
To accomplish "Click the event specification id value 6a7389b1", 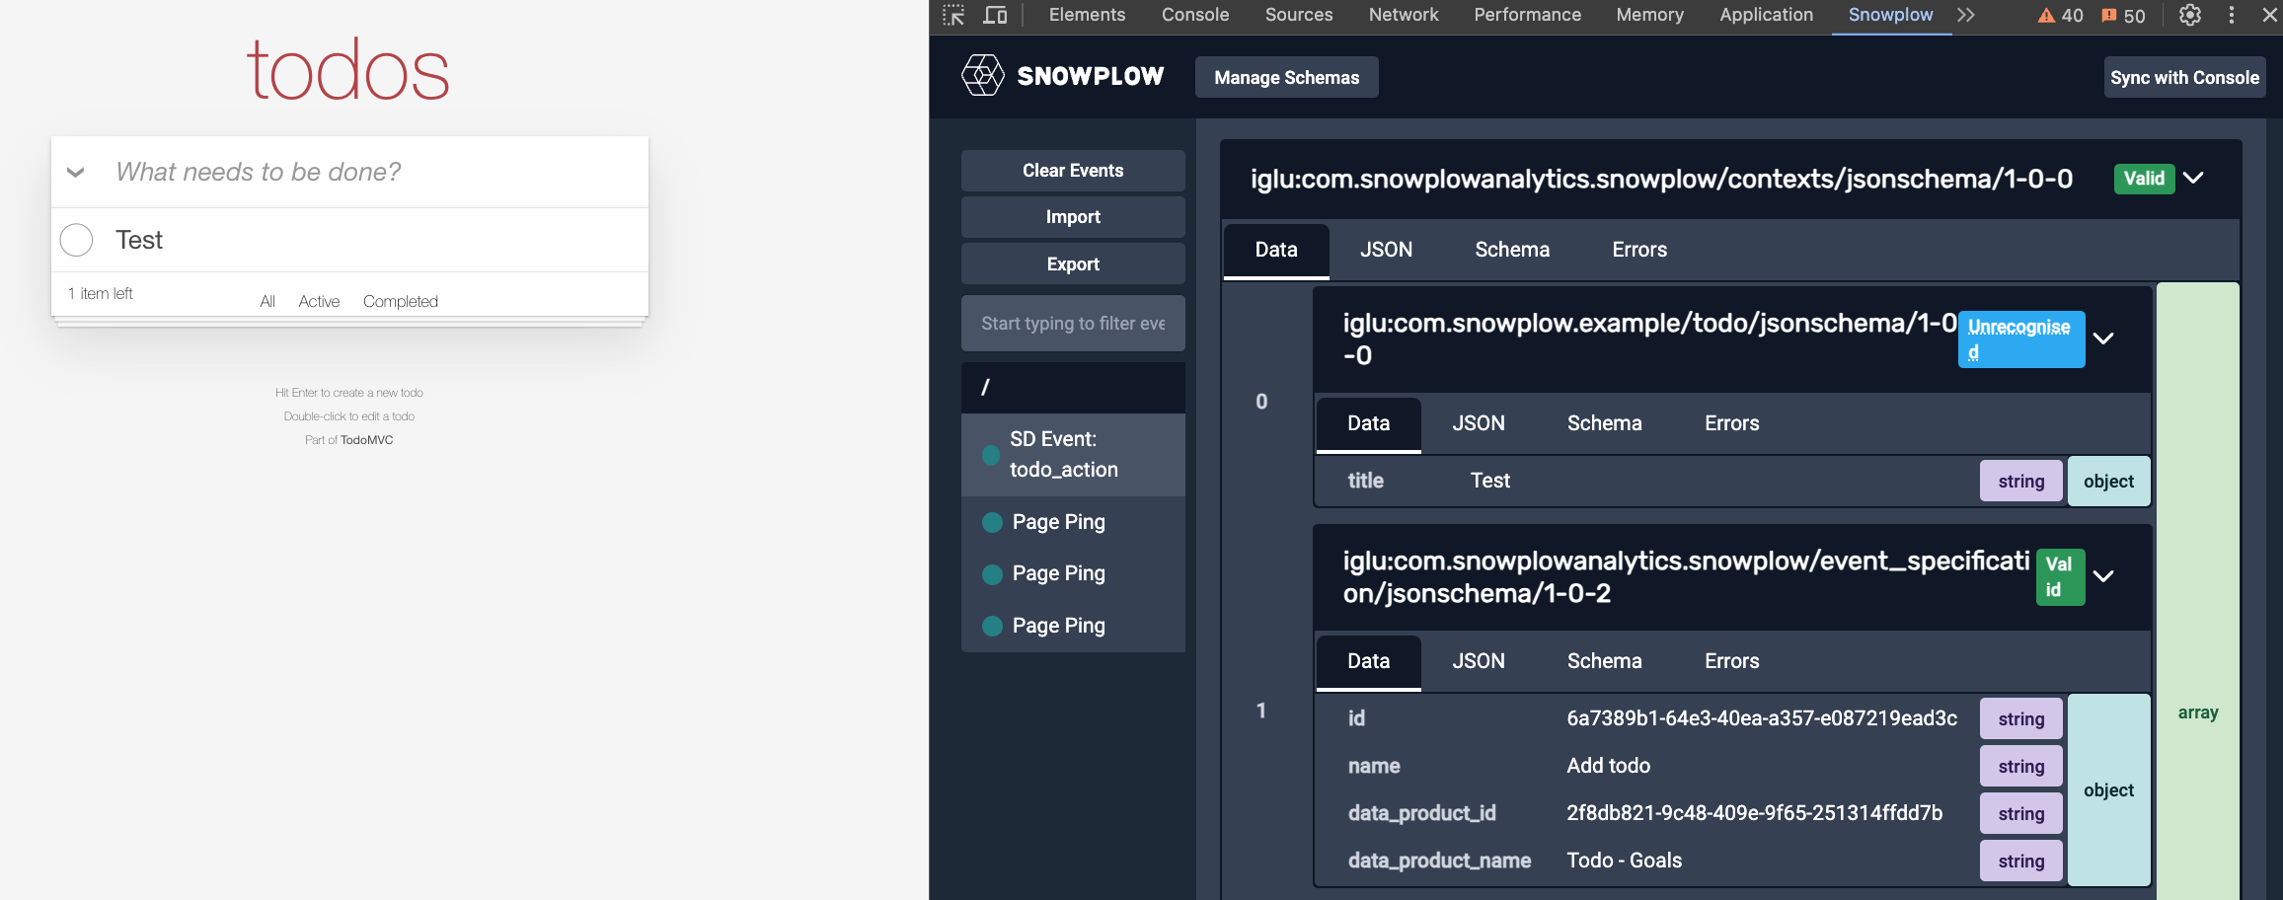I will pyautogui.click(x=1762, y=718).
